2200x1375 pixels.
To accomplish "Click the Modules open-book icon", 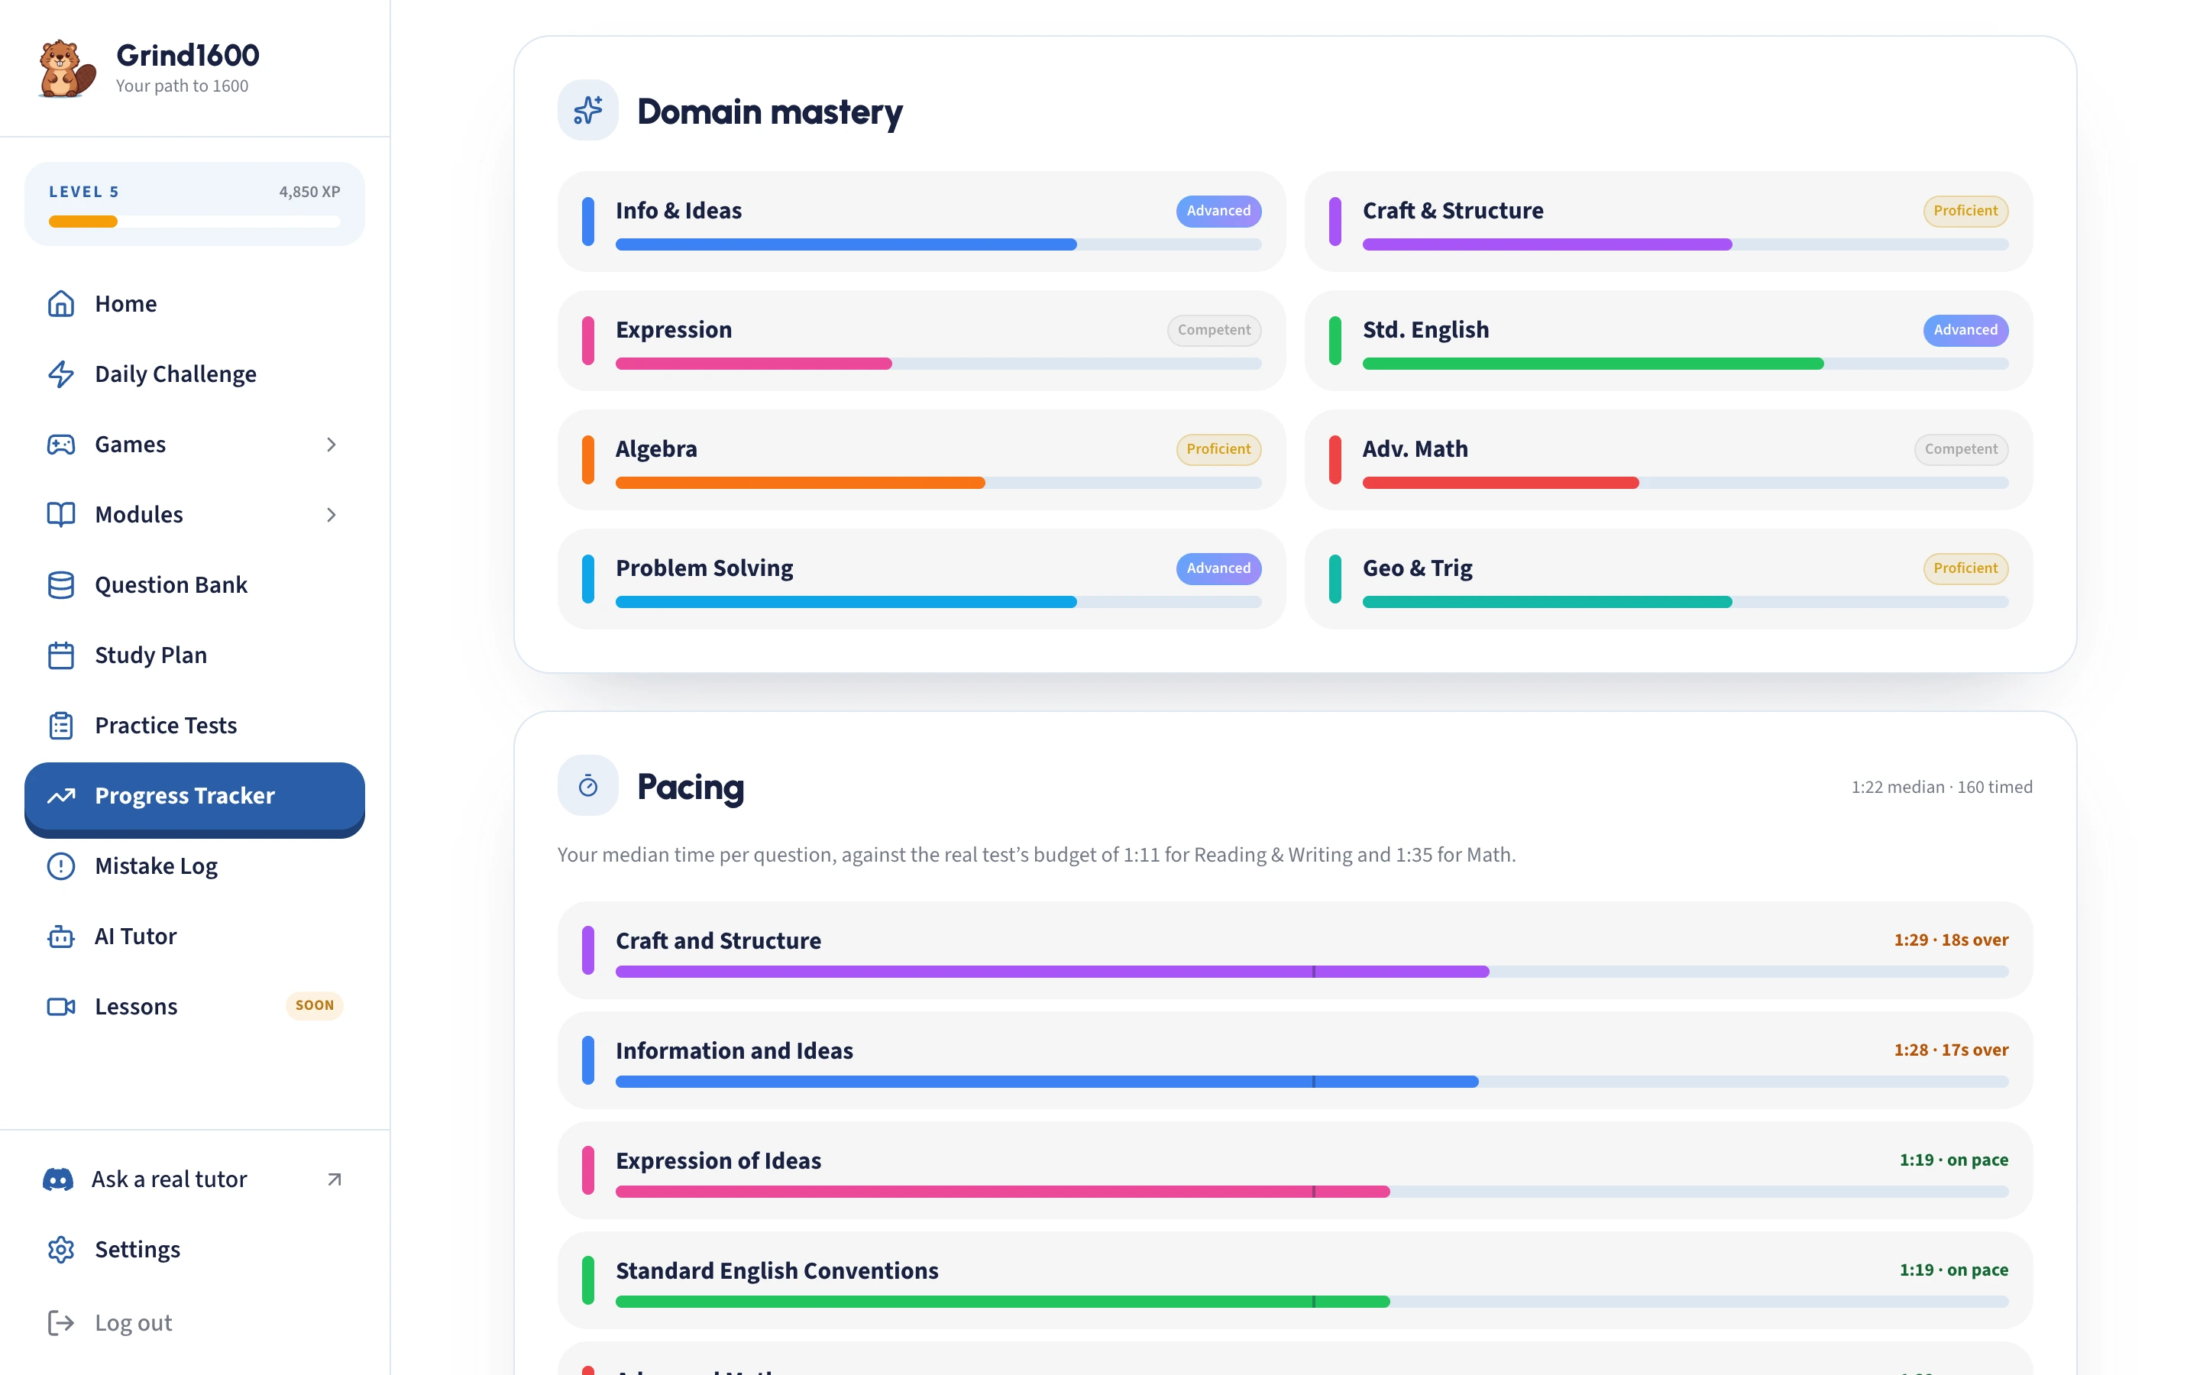I will coord(61,515).
